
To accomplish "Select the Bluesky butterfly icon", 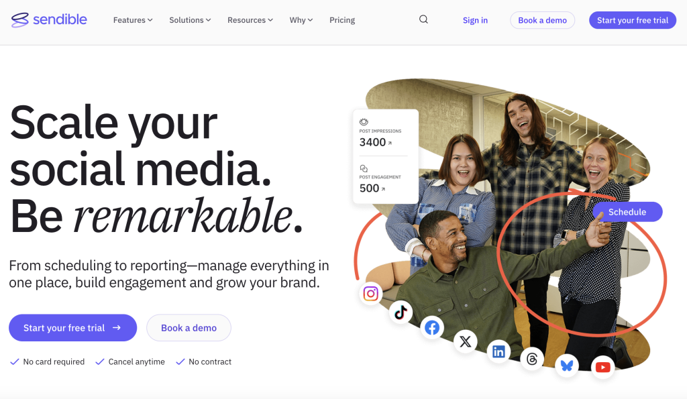I will 567,365.
